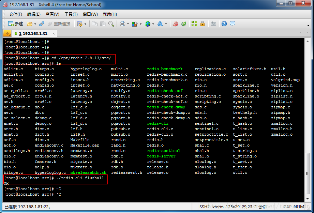Open the sessions folder icon
The width and height of the screenshot is (314, 213).
point(30,24)
